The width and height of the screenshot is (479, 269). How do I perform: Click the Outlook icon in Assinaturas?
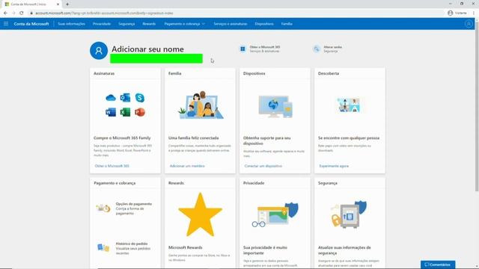coord(125,98)
